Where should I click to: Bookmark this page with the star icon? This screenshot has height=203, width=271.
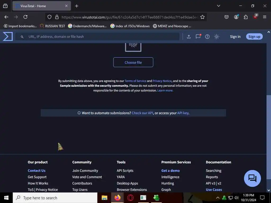click(x=202, y=17)
